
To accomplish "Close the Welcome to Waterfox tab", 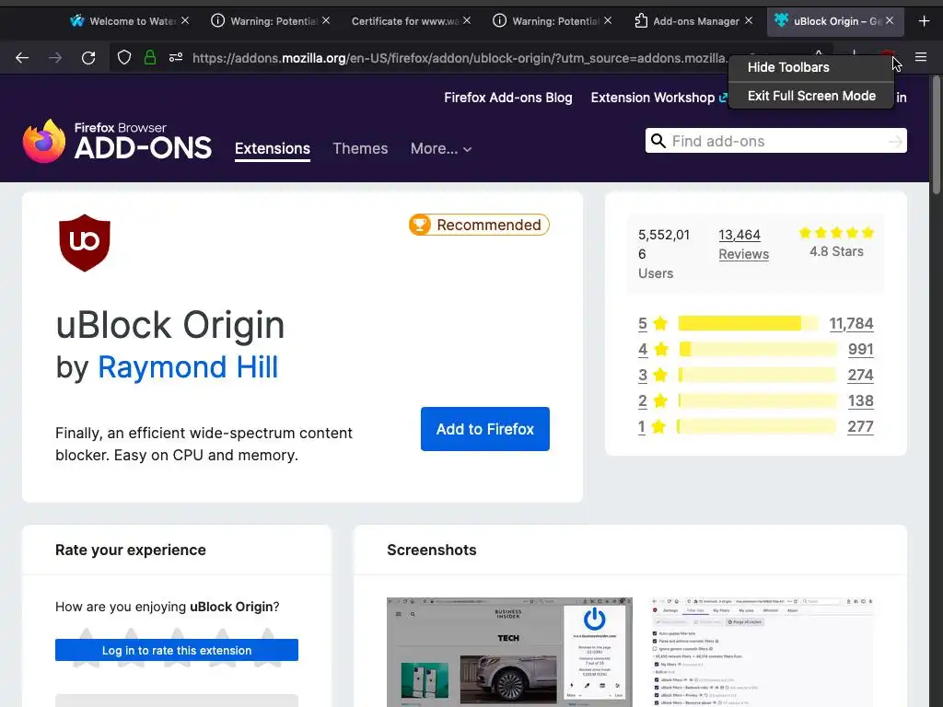I will (185, 21).
